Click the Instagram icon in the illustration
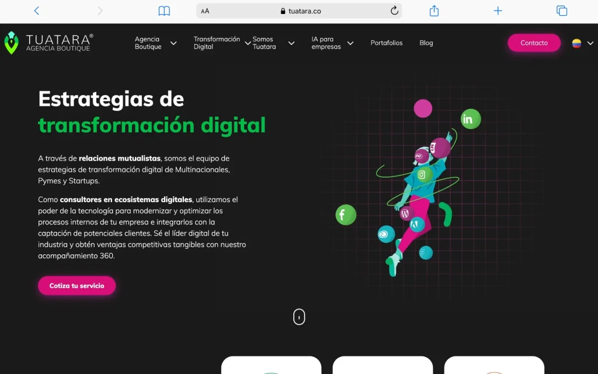This screenshot has width=598, height=374. pos(423,174)
